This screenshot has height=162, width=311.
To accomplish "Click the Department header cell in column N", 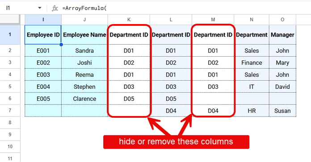I will pos(252,35).
